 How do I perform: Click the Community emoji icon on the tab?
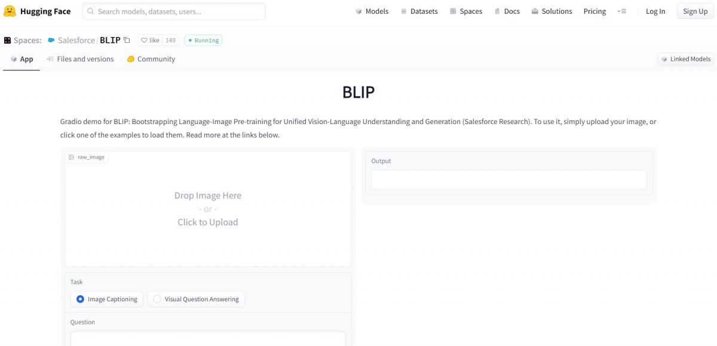130,58
